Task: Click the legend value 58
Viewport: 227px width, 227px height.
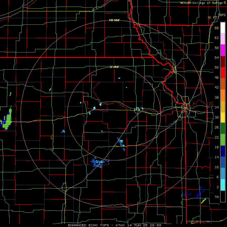Action: 217,48
